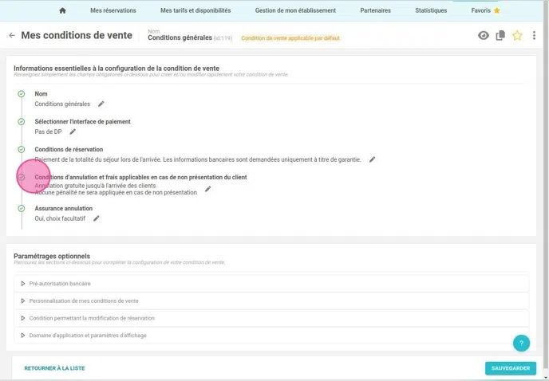Open the three-dot more options menu
This screenshot has width=549, height=381.
[x=534, y=35]
